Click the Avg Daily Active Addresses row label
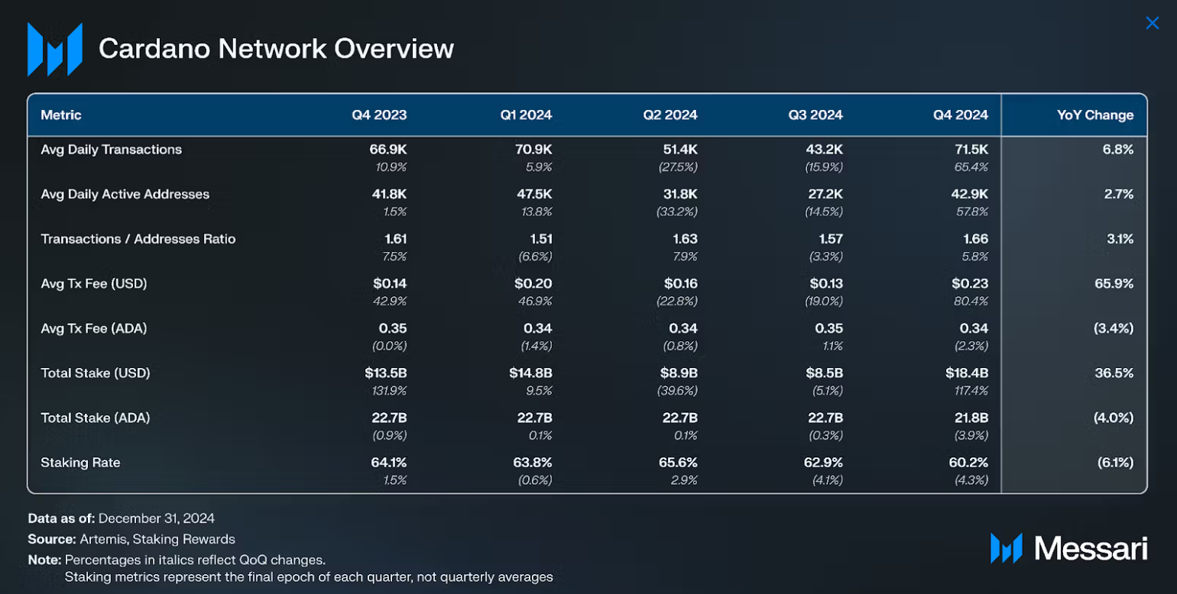Screen dimensions: 1177x594 125,194
